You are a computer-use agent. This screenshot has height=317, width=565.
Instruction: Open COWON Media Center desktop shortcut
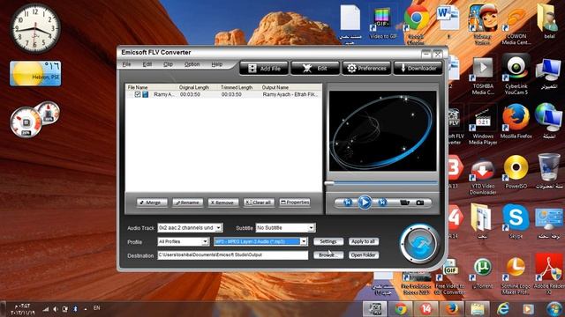[x=516, y=25]
